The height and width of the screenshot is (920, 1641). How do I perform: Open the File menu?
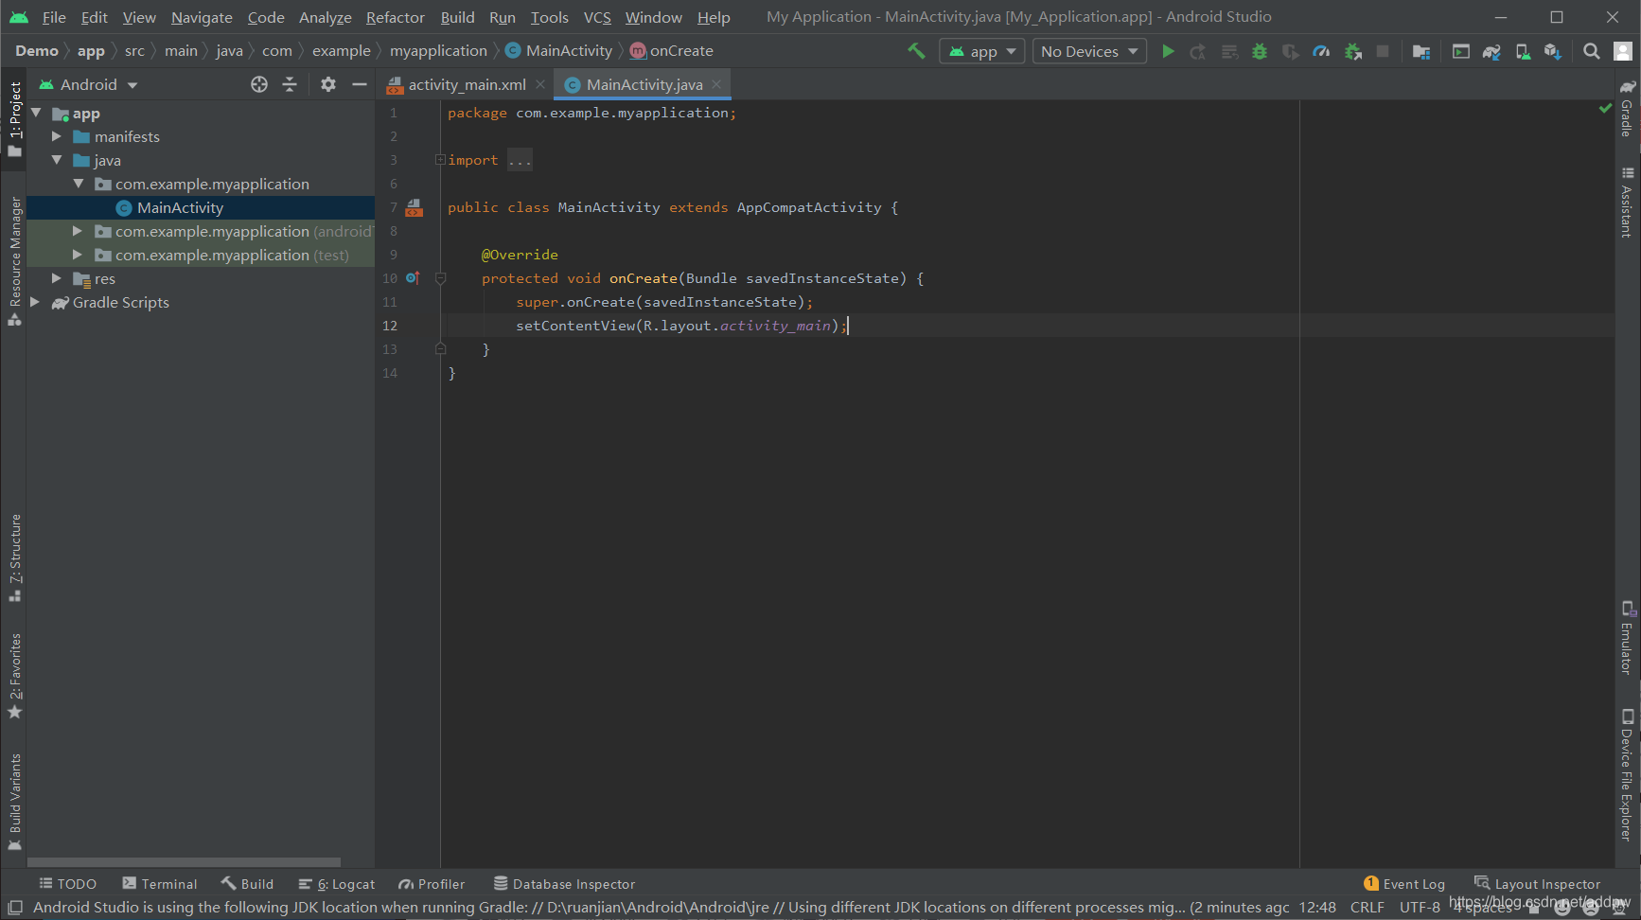click(x=54, y=17)
